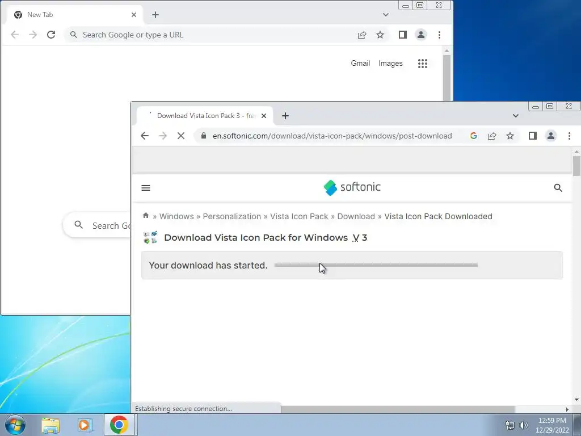Open network status in system tray
Image resolution: width=581 pixels, height=436 pixels.
pyautogui.click(x=510, y=425)
